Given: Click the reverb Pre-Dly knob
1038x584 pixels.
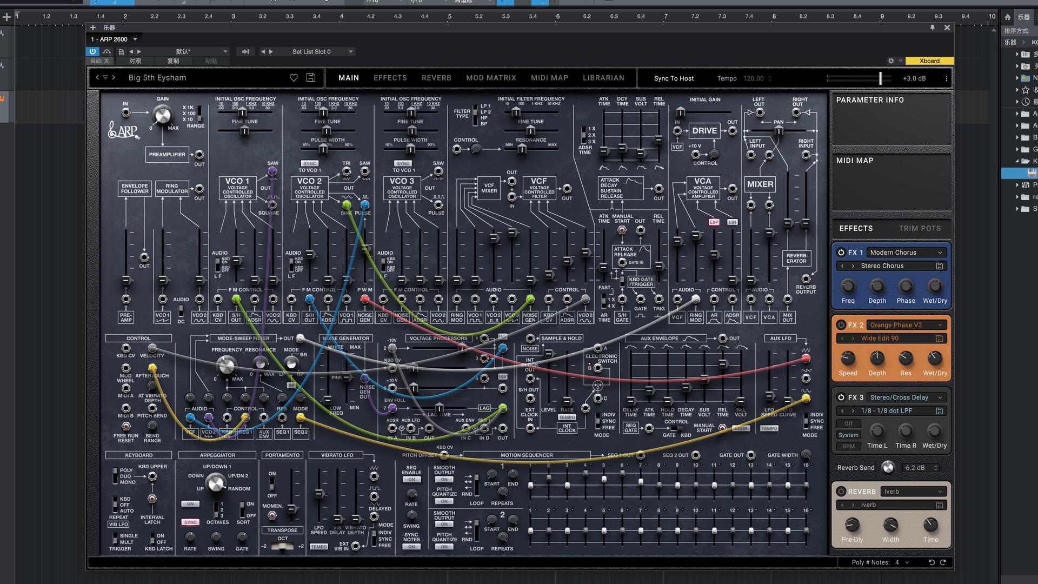Looking at the screenshot, I should click(852, 525).
